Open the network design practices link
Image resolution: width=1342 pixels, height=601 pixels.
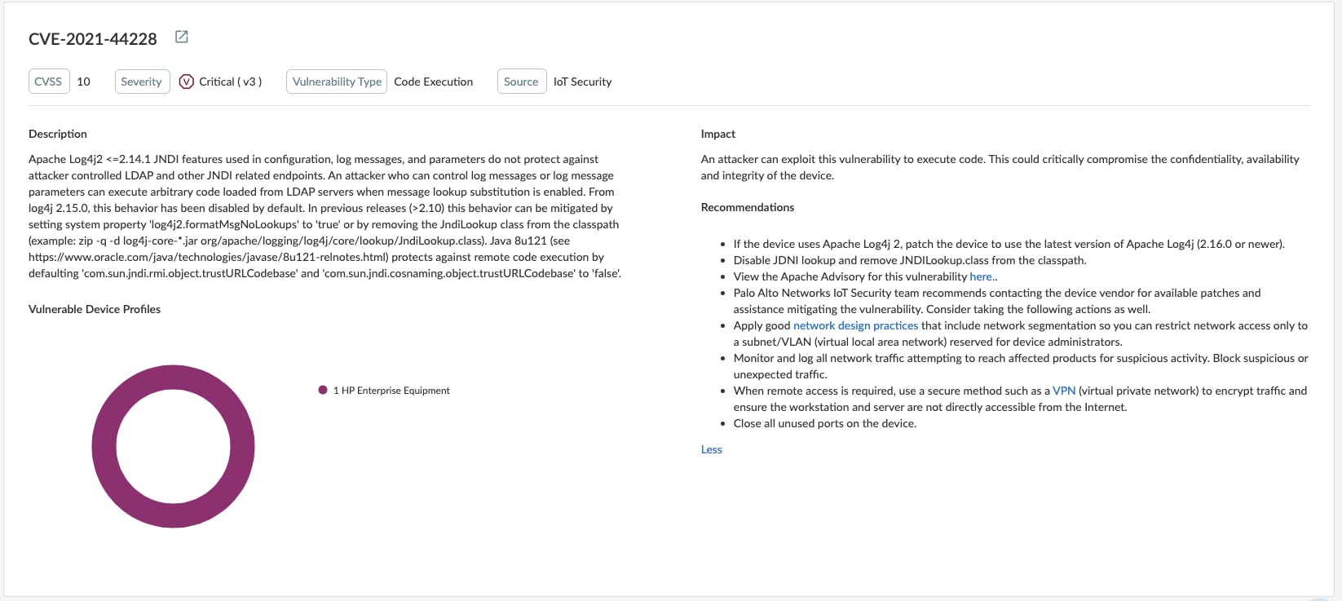coord(855,325)
